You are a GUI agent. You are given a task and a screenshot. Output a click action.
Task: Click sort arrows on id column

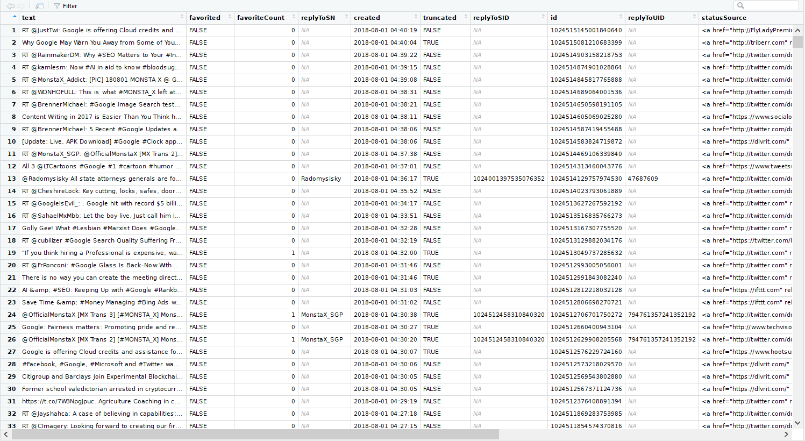pyautogui.click(x=621, y=17)
